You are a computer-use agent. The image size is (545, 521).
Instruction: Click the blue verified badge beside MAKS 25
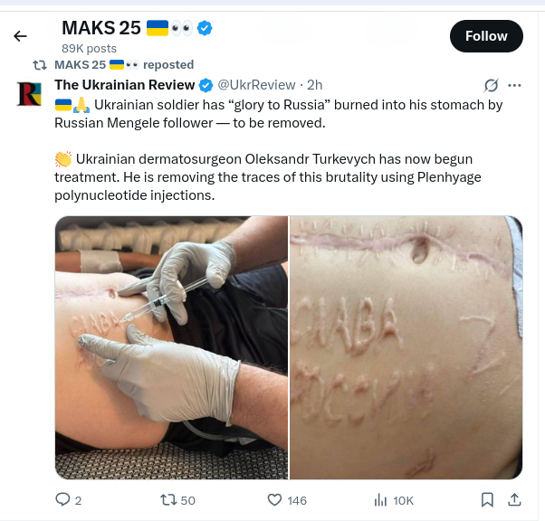[x=205, y=28]
